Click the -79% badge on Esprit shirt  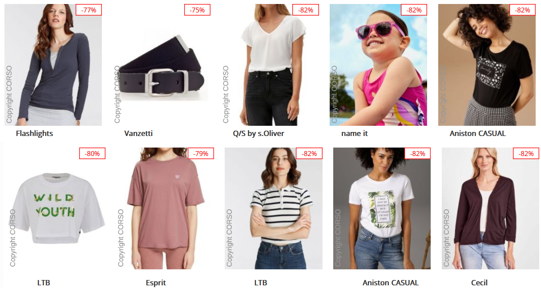[201, 153]
